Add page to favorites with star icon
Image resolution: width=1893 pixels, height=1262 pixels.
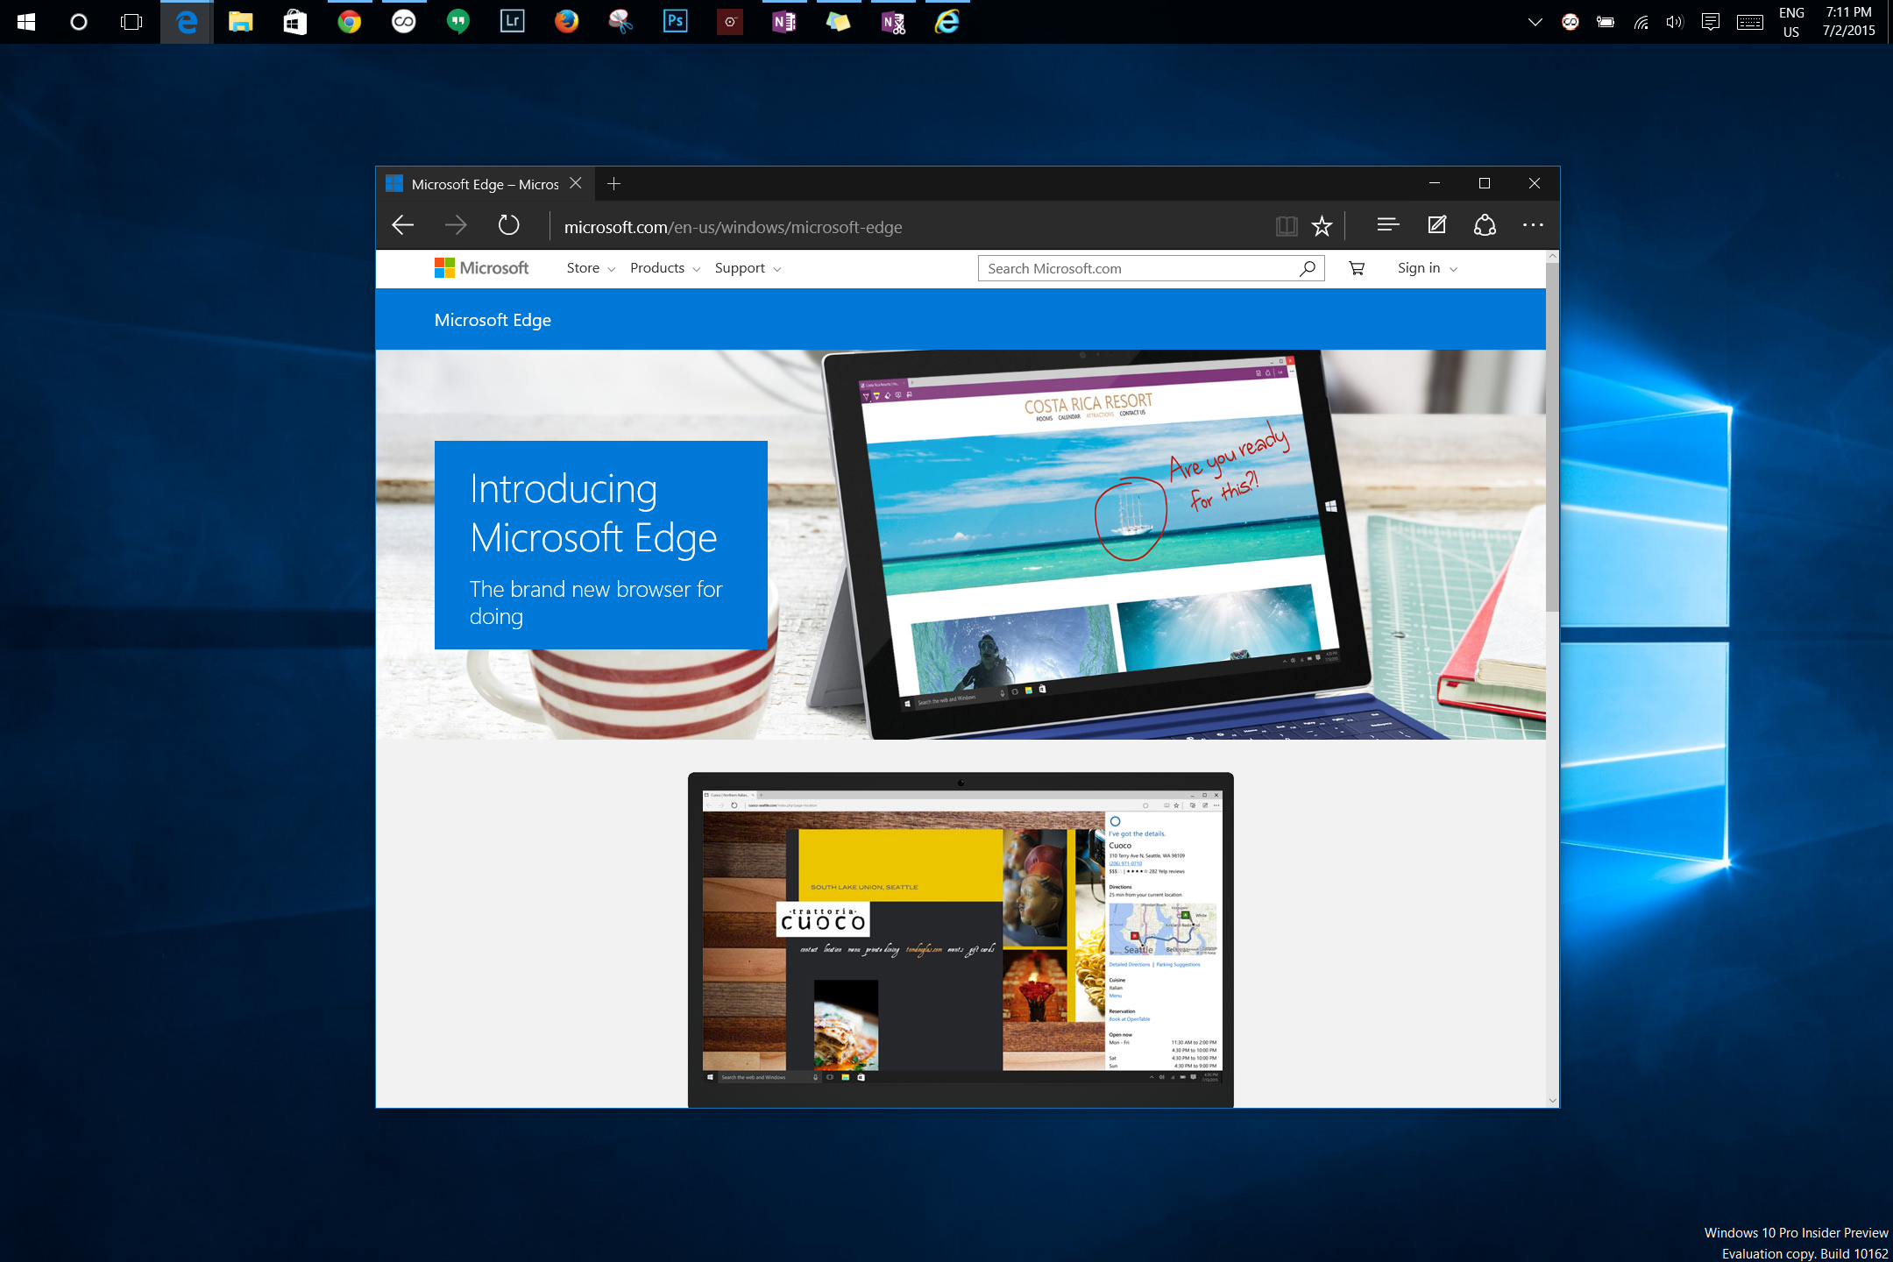click(1322, 226)
